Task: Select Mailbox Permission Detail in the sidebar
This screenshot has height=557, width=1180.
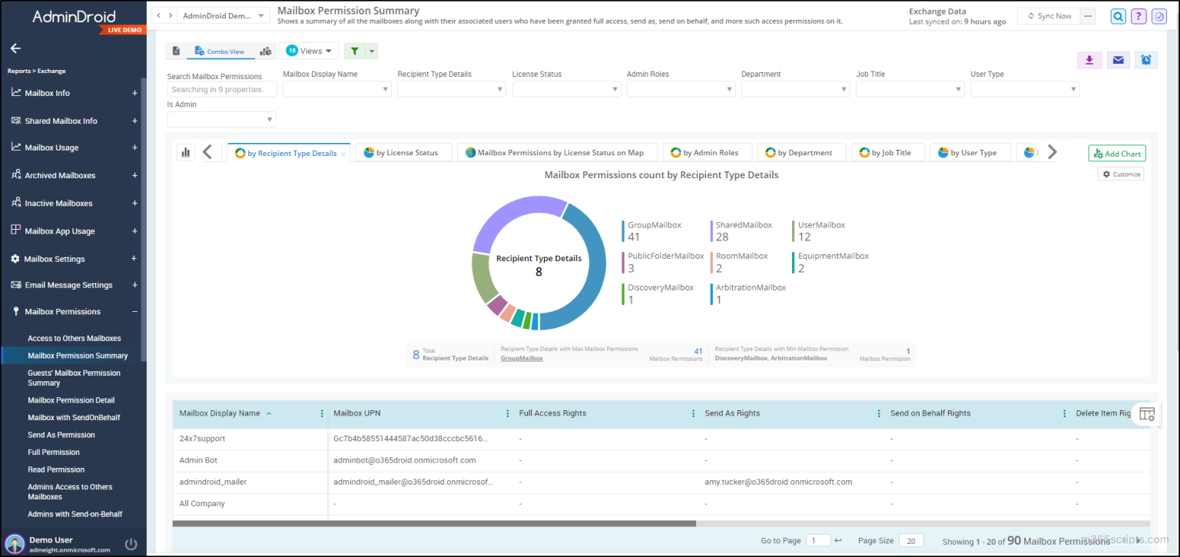Action: (x=73, y=400)
